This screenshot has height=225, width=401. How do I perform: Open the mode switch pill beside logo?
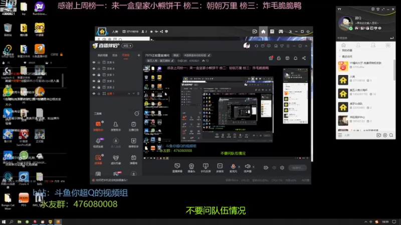pyautogui.click(x=127, y=45)
